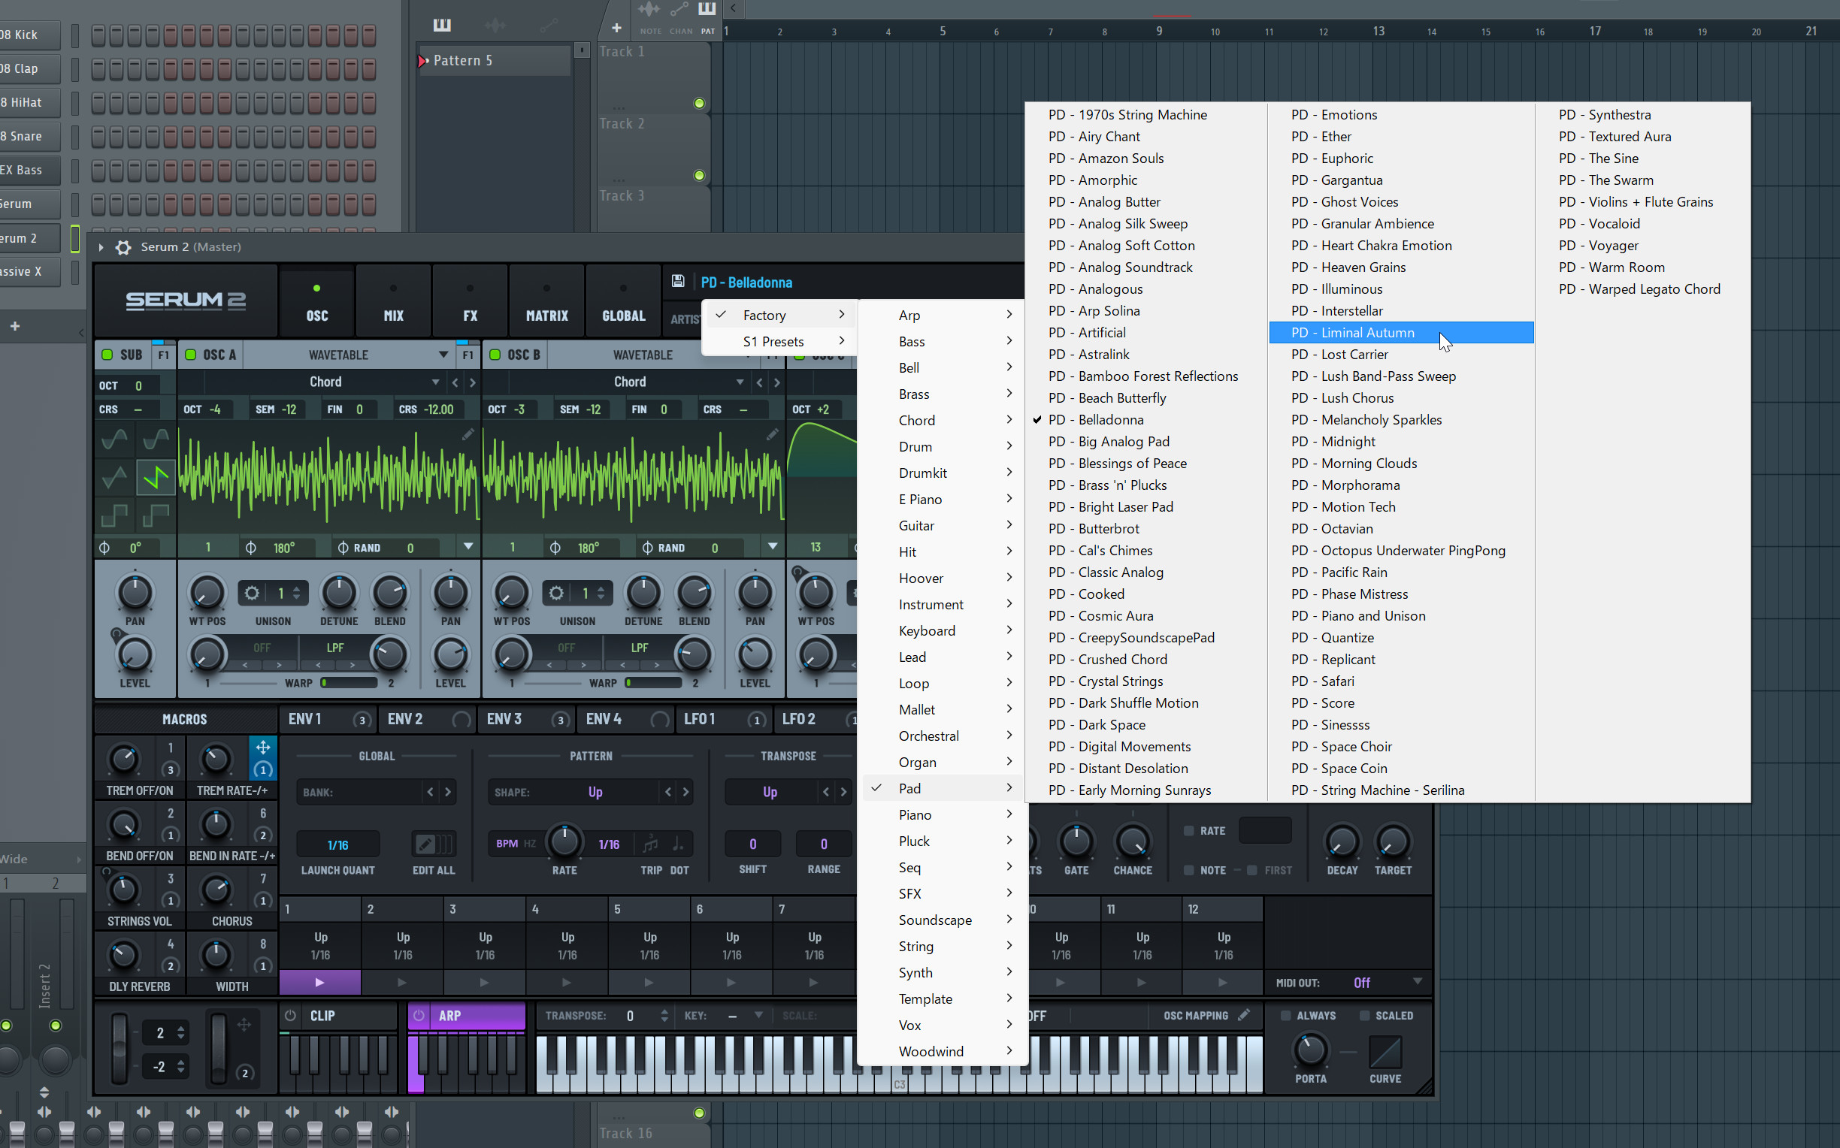1840x1148 pixels.
Task: Edit OSC MAPPING with pencil icon
Action: click(x=1243, y=1015)
